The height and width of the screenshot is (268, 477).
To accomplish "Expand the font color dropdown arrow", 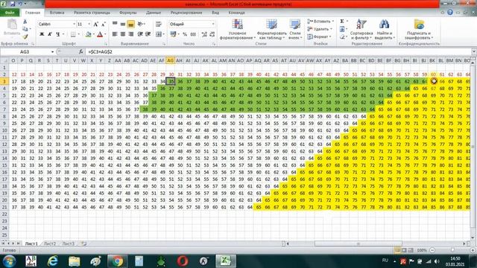I will pos(105,34).
